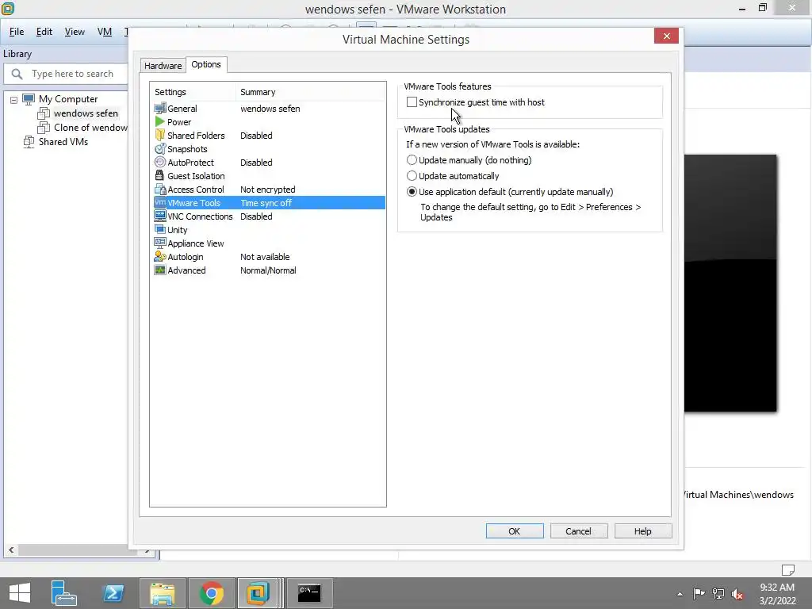Click the message log icon in status bar
The image size is (812, 609).
pos(787,569)
